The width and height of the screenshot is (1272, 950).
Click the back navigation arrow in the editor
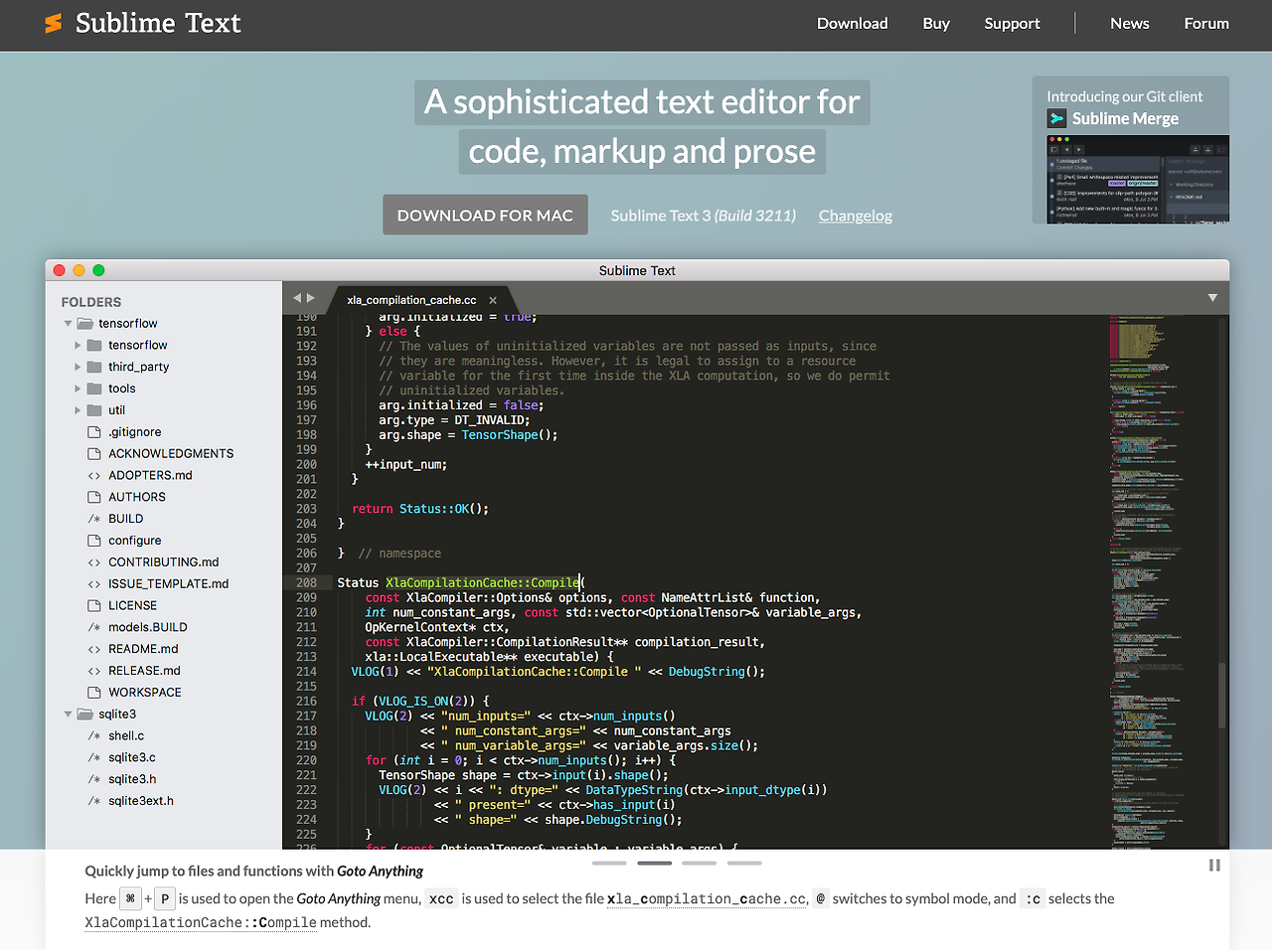click(x=296, y=296)
